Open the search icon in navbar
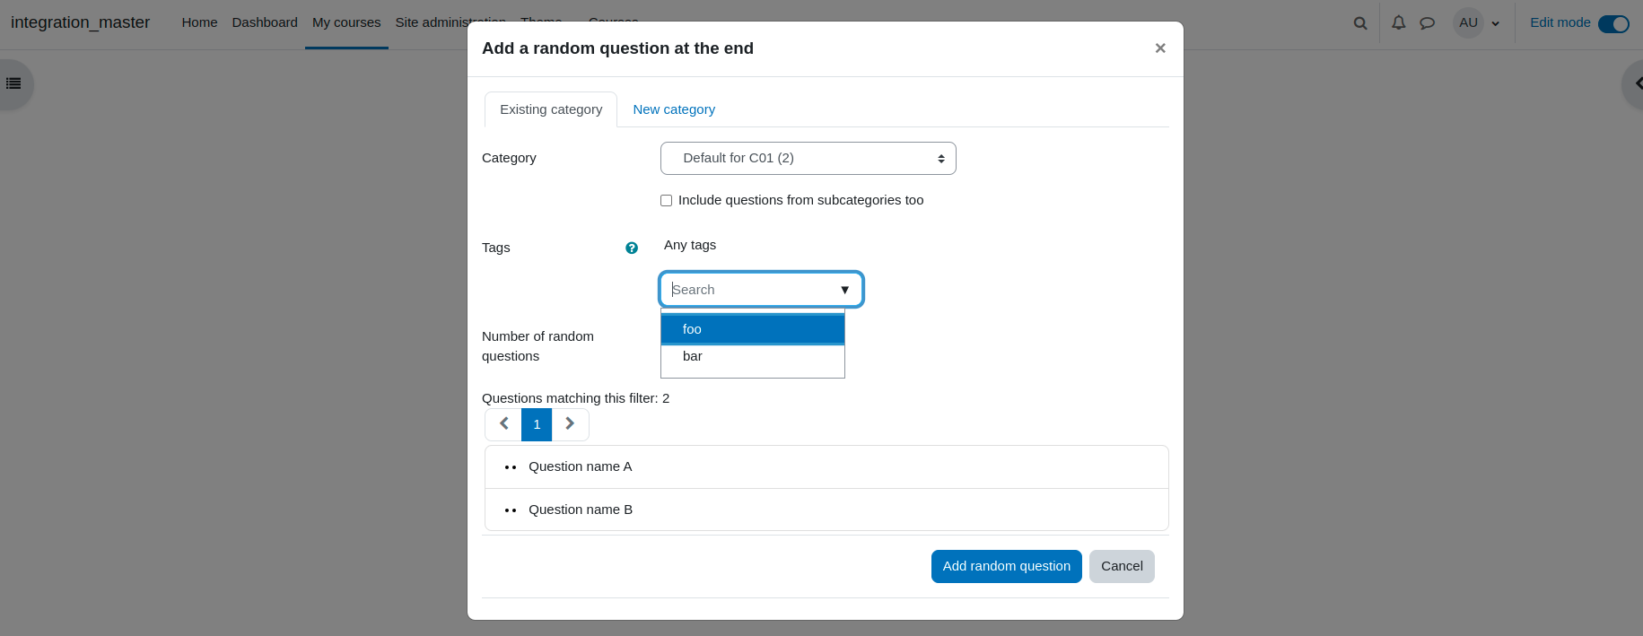 [1360, 23]
